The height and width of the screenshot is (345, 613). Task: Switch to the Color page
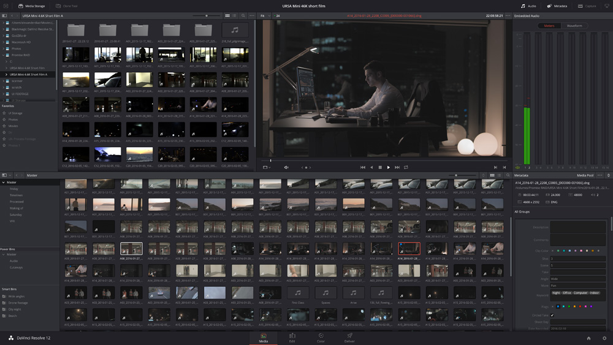321,338
